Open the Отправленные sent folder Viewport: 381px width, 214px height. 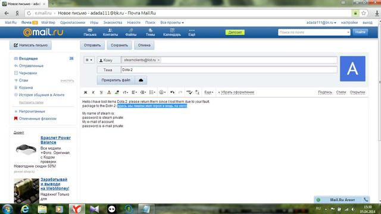coord(31,66)
